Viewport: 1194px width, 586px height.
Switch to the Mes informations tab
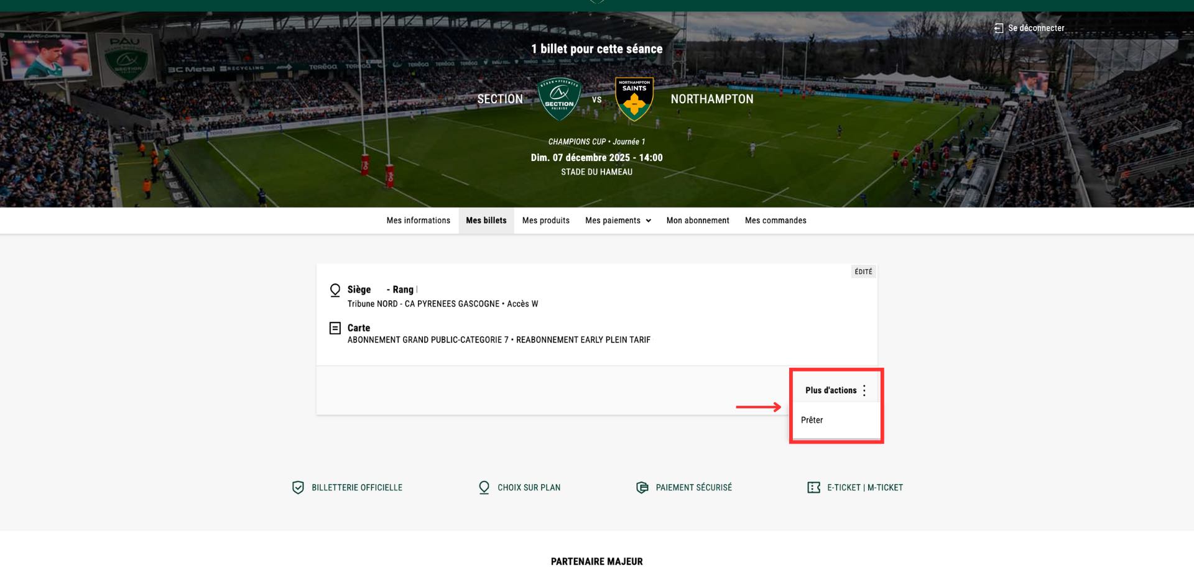[418, 221]
